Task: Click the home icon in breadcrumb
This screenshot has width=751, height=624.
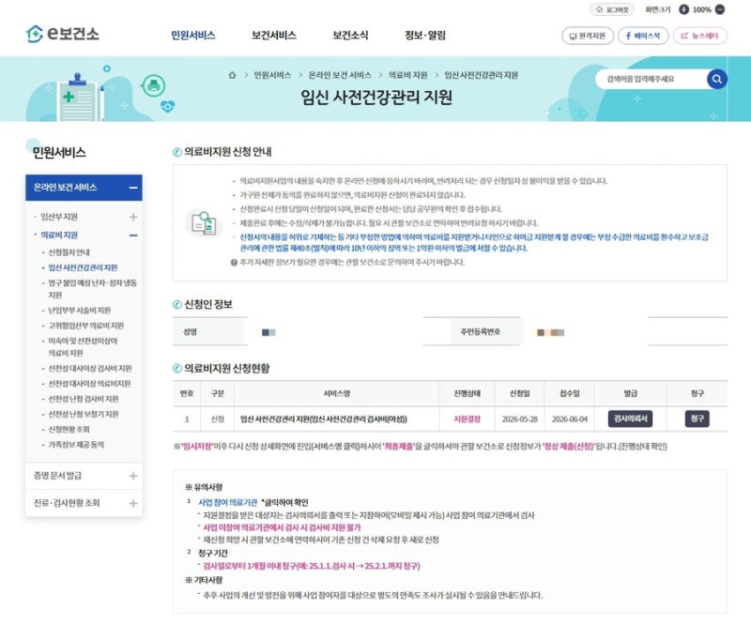Action: pyautogui.click(x=232, y=75)
